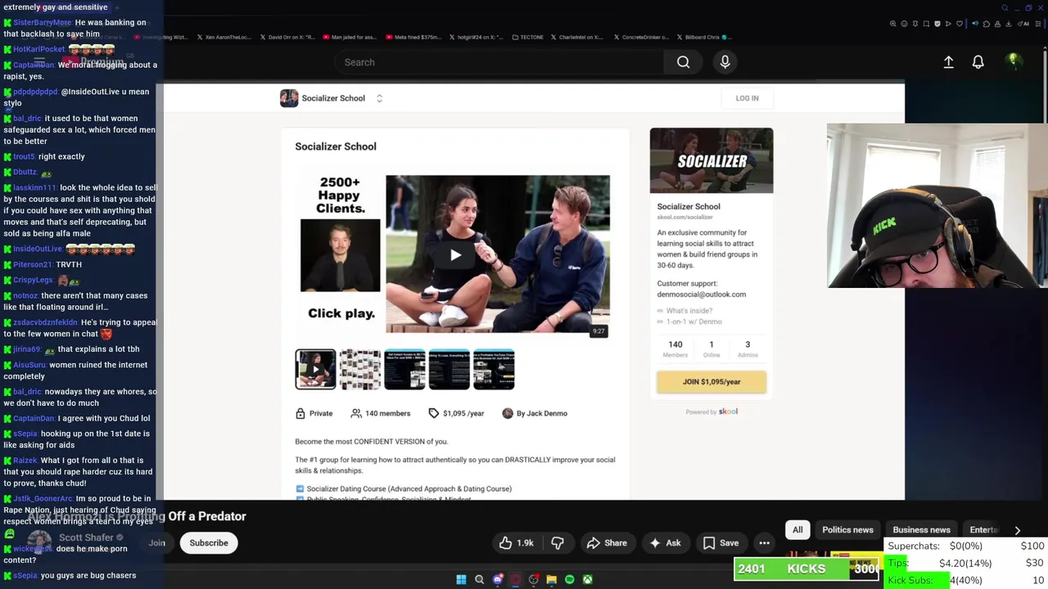1048x589 pixels.
Task: Select the All filter chip
Action: 797,530
